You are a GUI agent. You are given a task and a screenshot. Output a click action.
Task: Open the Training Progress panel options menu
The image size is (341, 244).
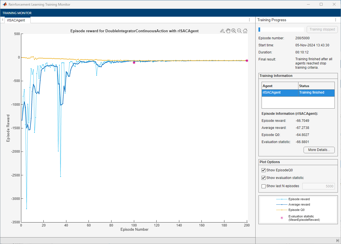[336, 20]
